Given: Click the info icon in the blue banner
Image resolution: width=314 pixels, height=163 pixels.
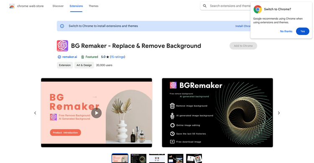Looking at the screenshot, I should pyautogui.click(x=62, y=26).
